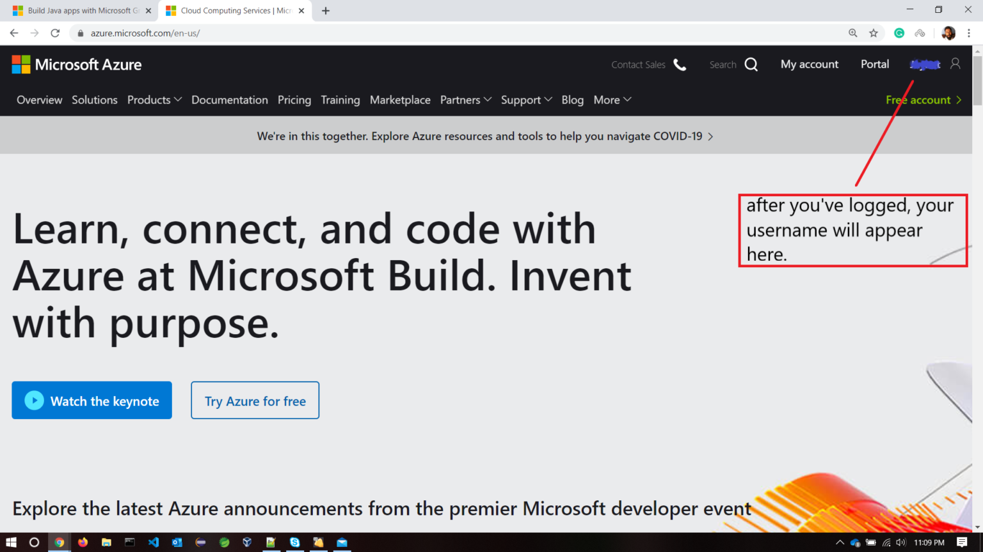Open the site search magnifier icon
Screen dimensions: 983x552
(x=751, y=64)
